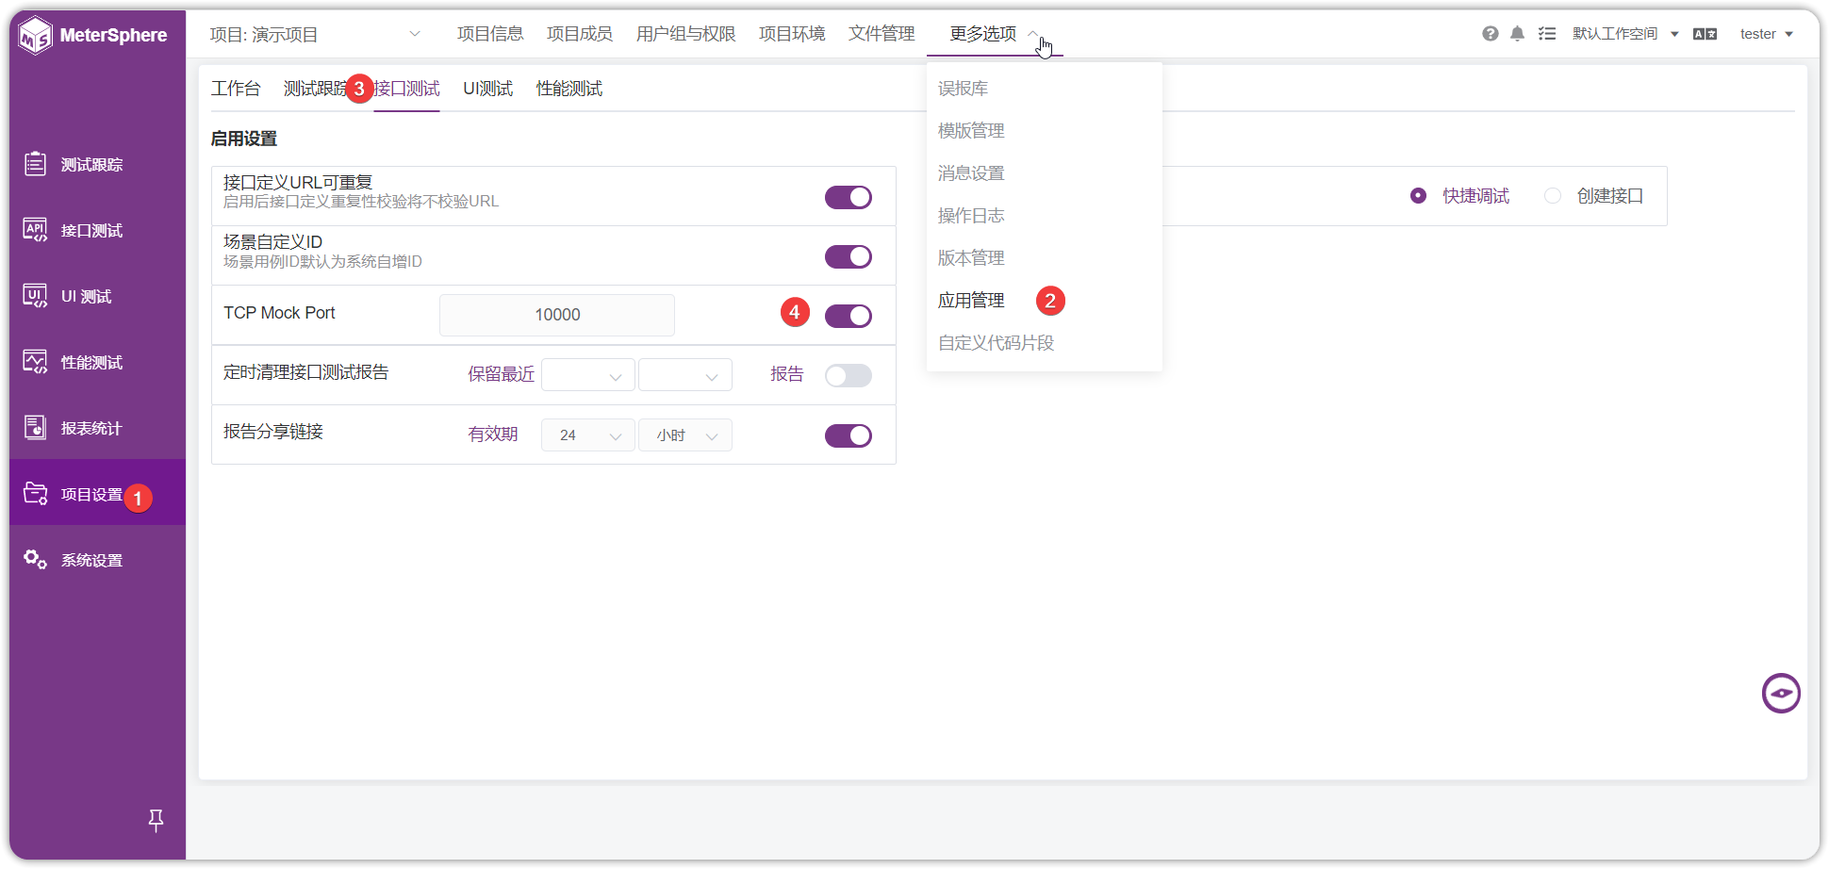The height and width of the screenshot is (869, 1829).
Task: Switch to the UI测试 tab
Action: [487, 89]
